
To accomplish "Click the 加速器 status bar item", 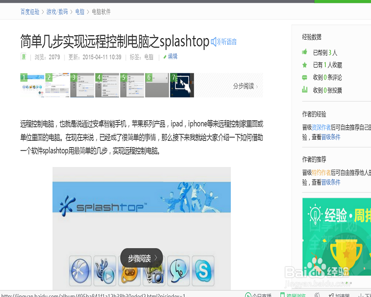I will [339, 295].
